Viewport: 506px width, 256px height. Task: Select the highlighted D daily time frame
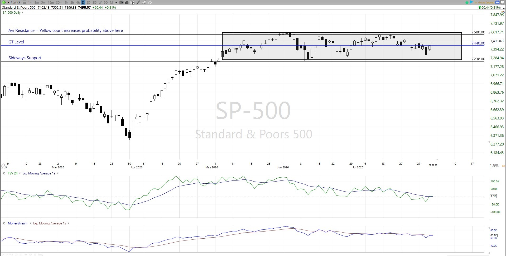point(83,3)
